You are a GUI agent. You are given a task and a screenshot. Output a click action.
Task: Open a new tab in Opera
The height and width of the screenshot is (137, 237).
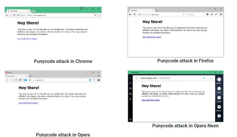[30, 76]
